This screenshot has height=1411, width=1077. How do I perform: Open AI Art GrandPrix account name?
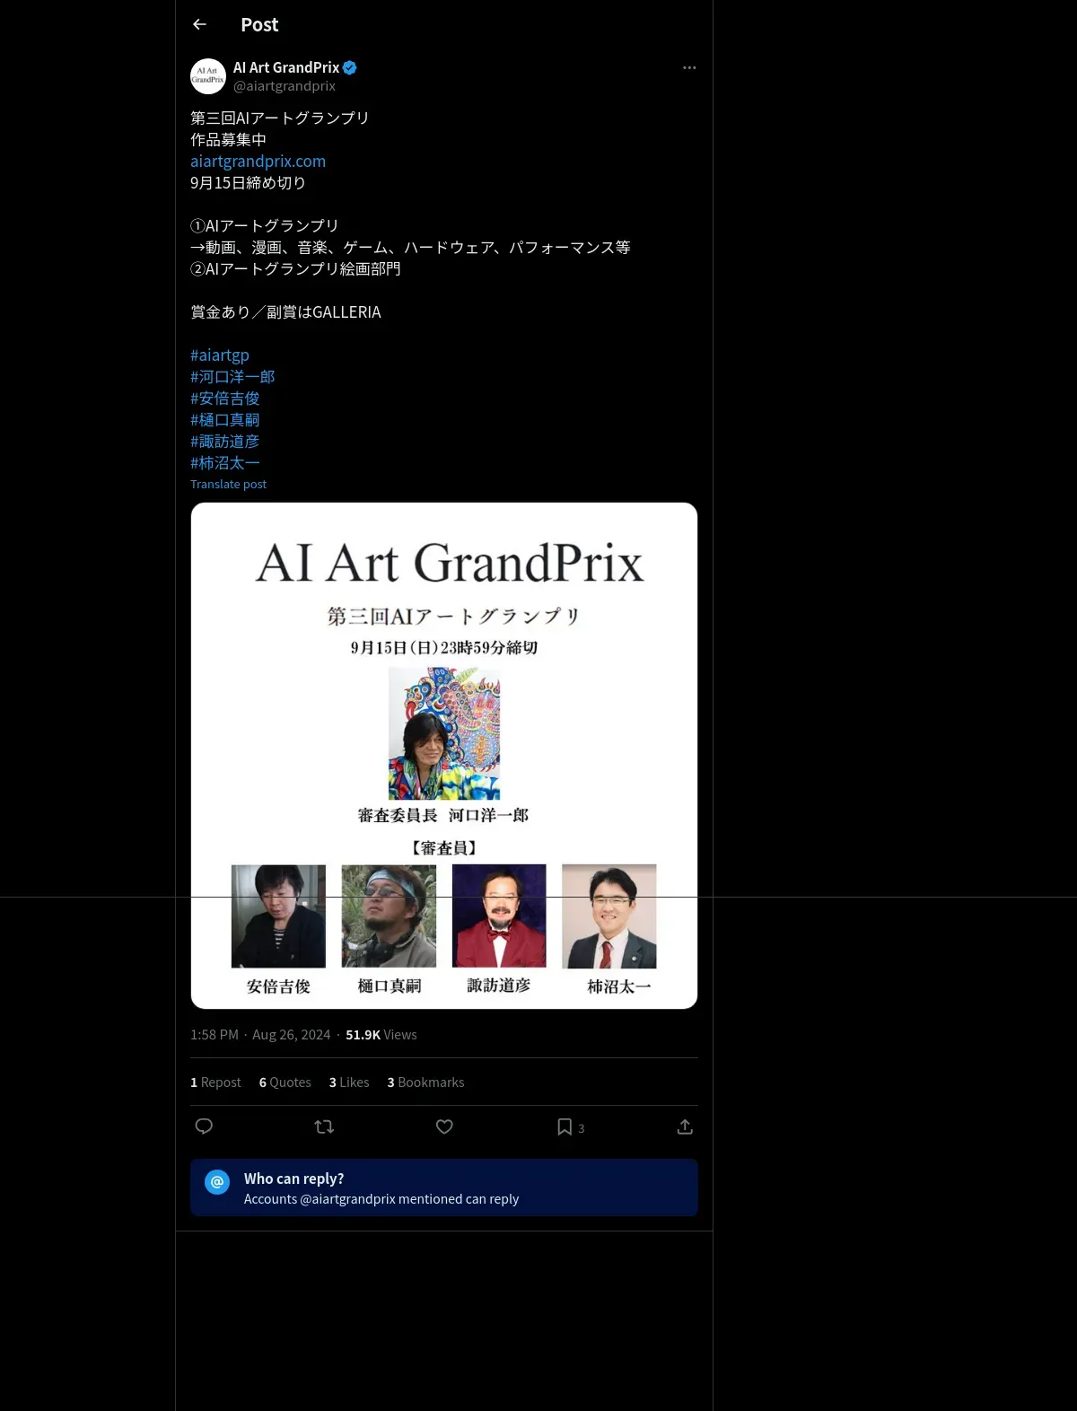pyautogui.click(x=286, y=67)
